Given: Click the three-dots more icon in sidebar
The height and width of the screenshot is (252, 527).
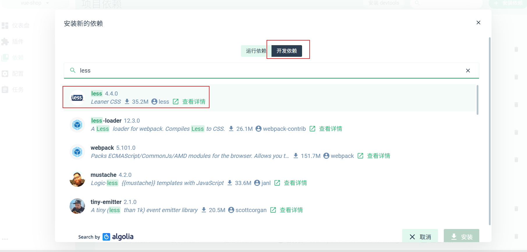Looking at the screenshot, I should point(5,239).
